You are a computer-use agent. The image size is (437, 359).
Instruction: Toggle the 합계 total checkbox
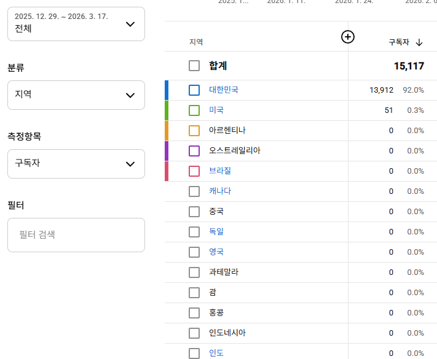pyautogui.click(x=194, y=66)
